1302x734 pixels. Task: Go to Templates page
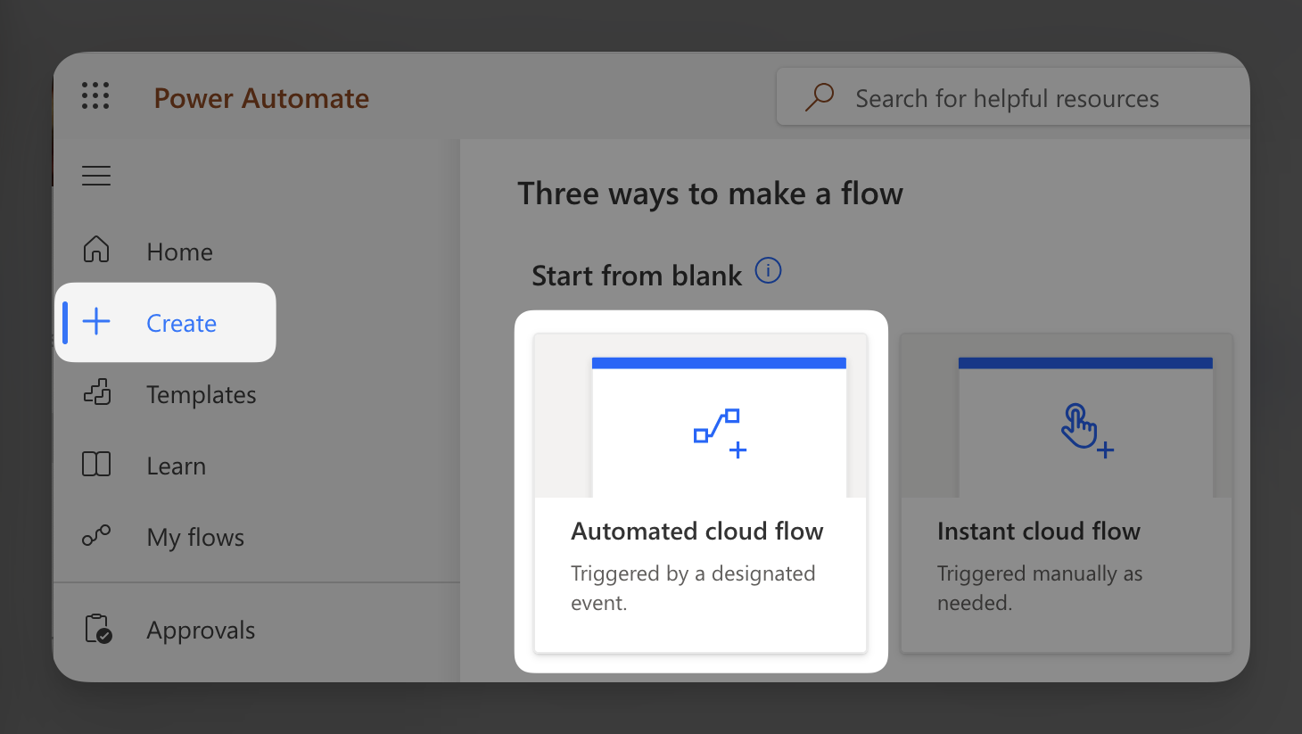201,394
